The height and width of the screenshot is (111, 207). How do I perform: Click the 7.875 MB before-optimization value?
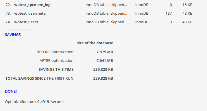tap(105, 52)
